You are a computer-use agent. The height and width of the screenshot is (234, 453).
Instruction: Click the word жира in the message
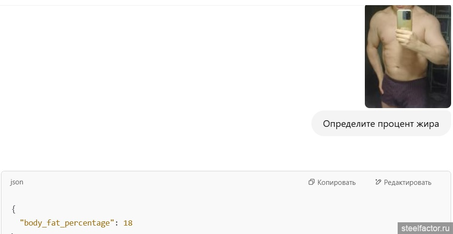[x=428, y=124]
